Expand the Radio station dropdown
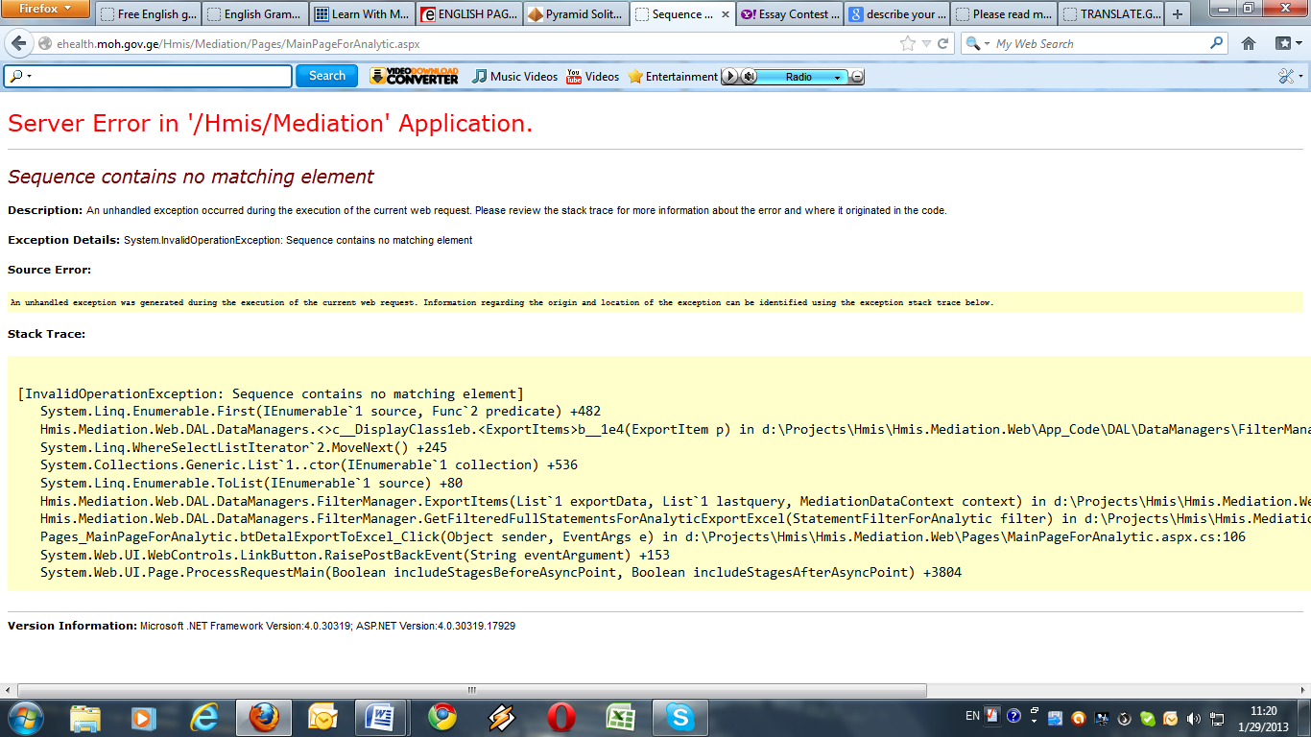This screenshot has width=1311, height=737. (x=837, y=77)
